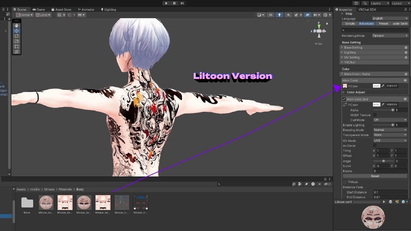411x231 pixels.
Task: Open the draw mode shading dropdown
Action: pos(260,15)
